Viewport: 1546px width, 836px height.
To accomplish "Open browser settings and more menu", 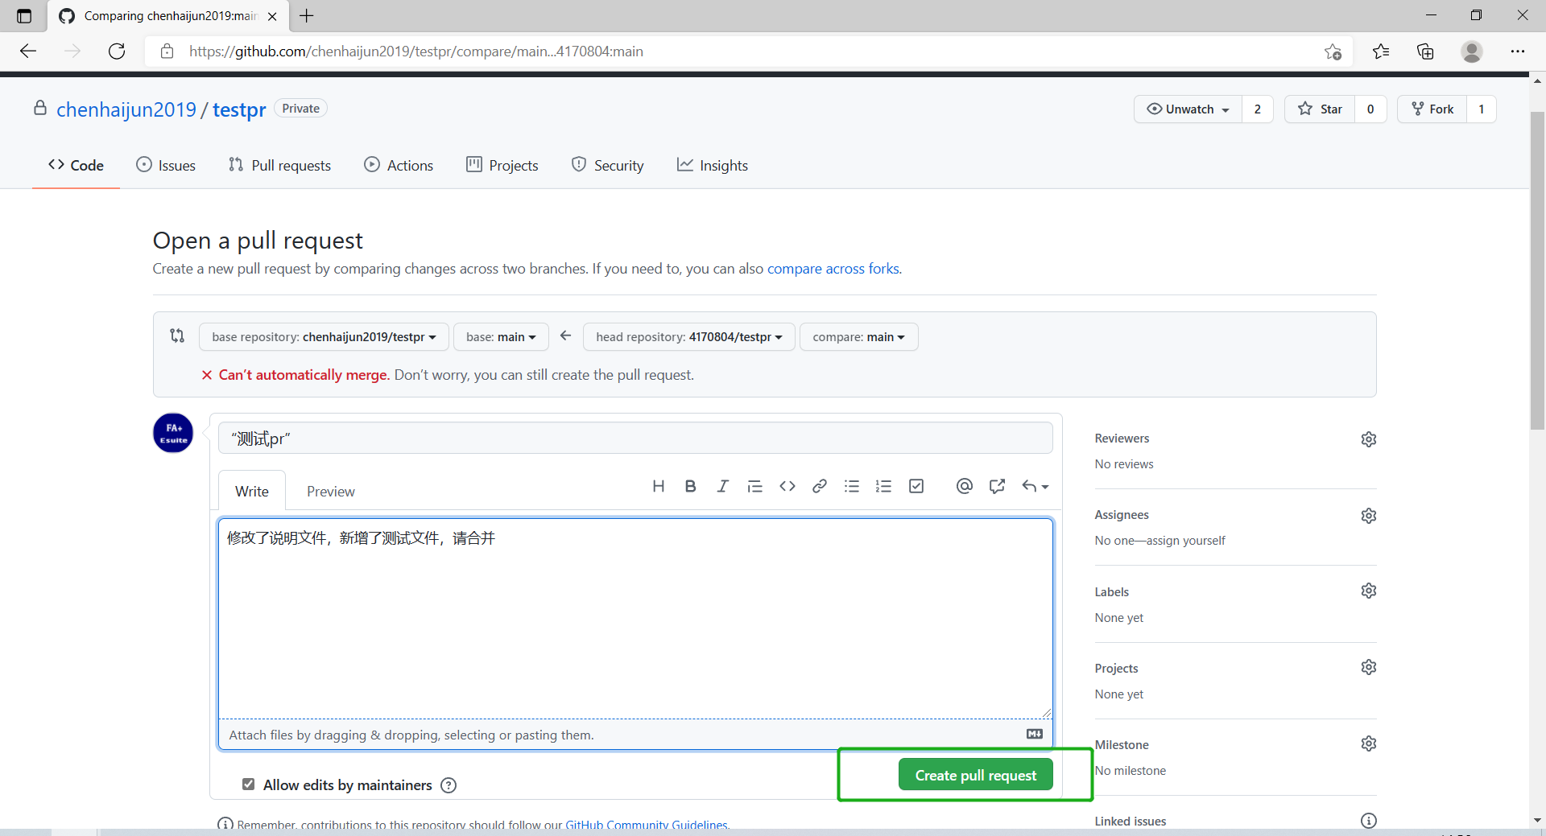I will pos(1518,51).
